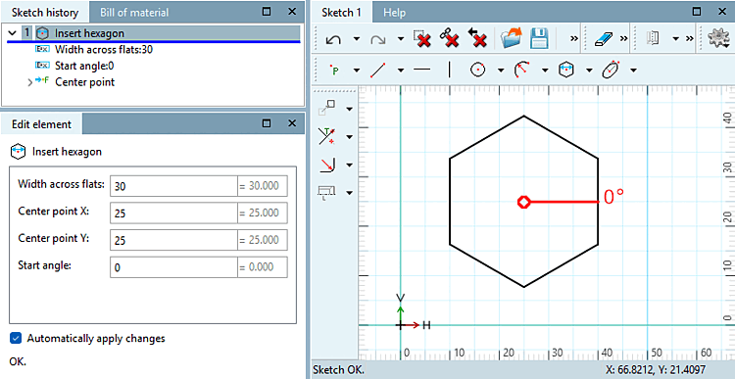735x379 pixels.
Task: Select the Insert hexagon tool in toolbar
Action: point(565,71)
